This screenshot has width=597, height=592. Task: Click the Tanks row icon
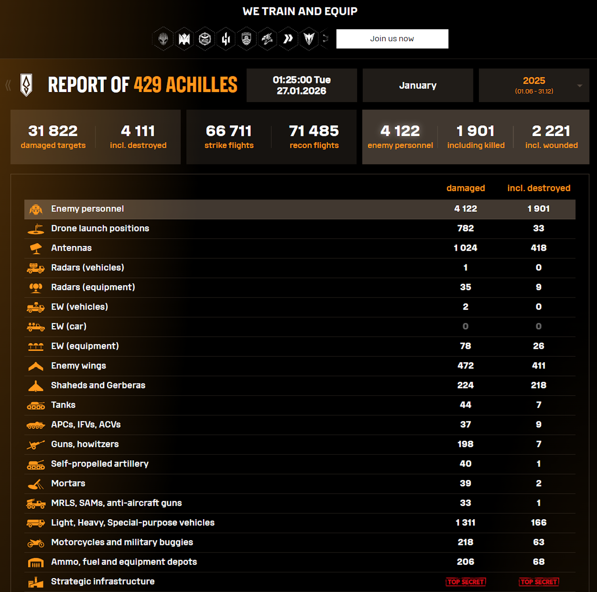36,405
